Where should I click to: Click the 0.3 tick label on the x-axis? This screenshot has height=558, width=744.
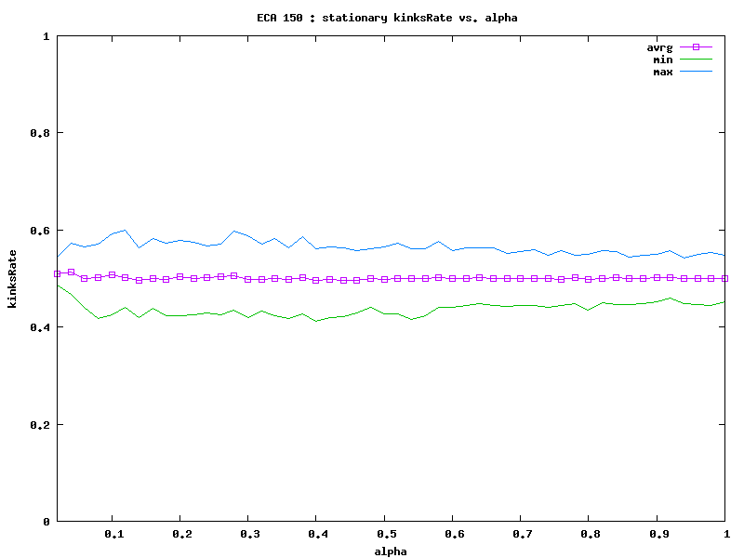tap(250, 535)
